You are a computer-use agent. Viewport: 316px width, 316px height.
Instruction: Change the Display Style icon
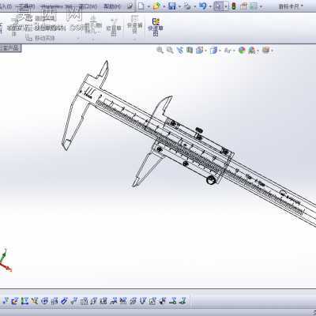213,50
